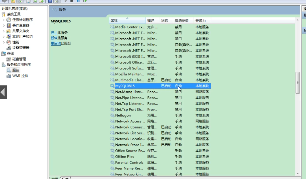This screenshot has height=179, width=306.
Task: Click the Export List toolbar icon
Action: point(42,1)
